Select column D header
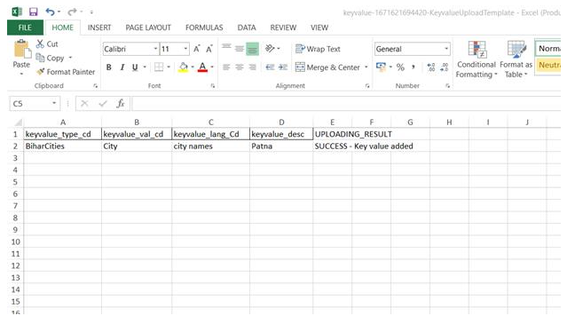The width and height of the screenshot is (567, 324). click(281, 122)
